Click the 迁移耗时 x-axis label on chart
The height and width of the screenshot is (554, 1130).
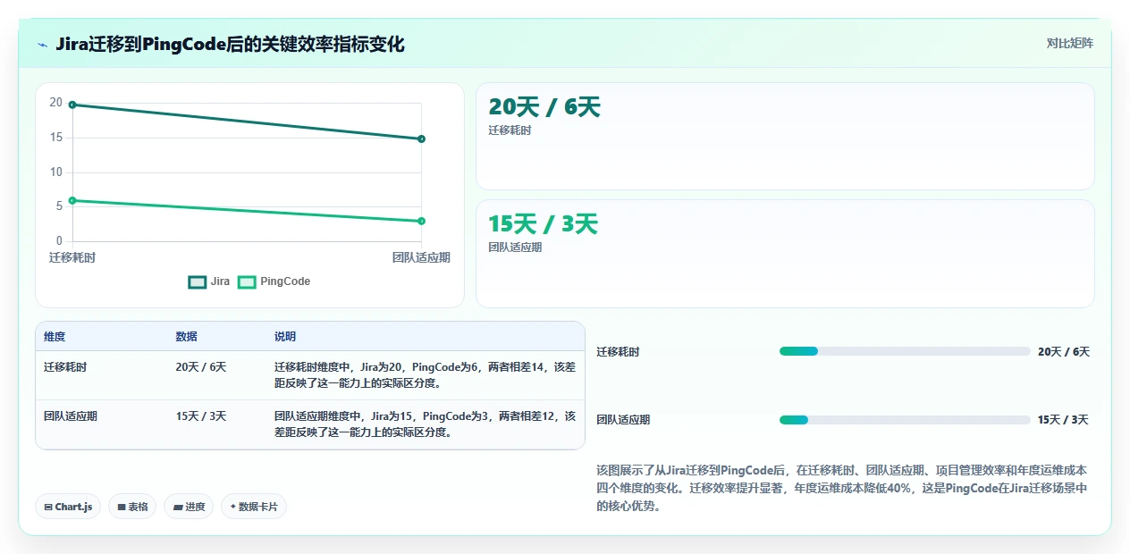point(72,257)
